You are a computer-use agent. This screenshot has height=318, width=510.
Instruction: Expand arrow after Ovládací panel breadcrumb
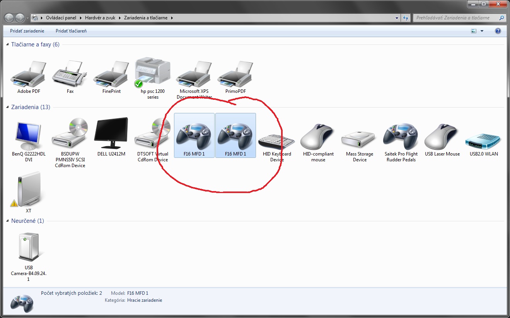[81, 18]
